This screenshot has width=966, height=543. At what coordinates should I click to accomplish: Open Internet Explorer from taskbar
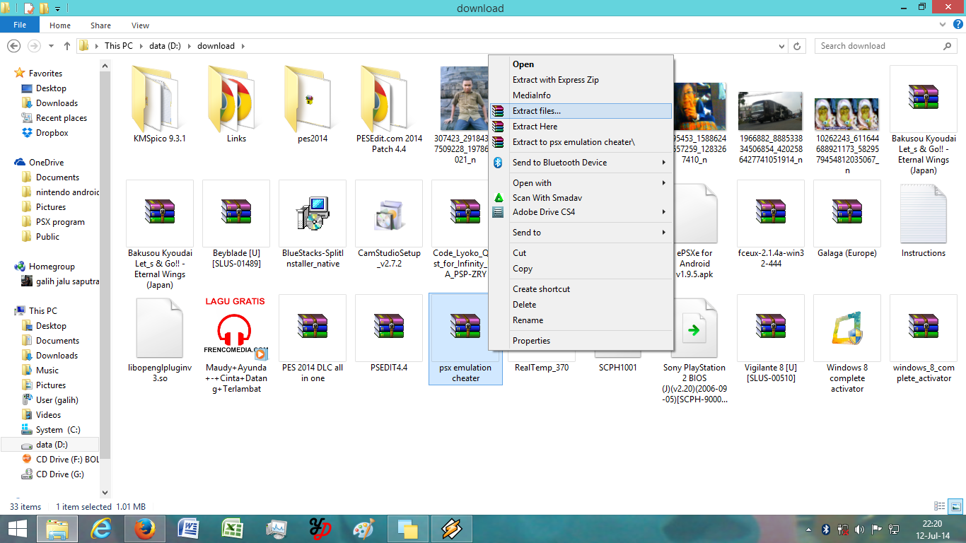click(x=102, y=529)
